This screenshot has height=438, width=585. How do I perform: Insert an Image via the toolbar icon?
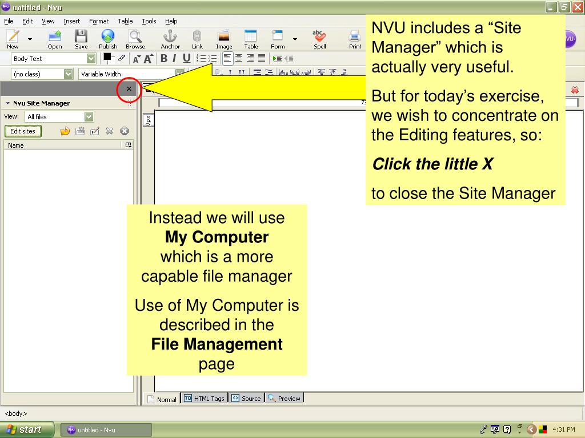pyautogui.click(x=224, y=36)
